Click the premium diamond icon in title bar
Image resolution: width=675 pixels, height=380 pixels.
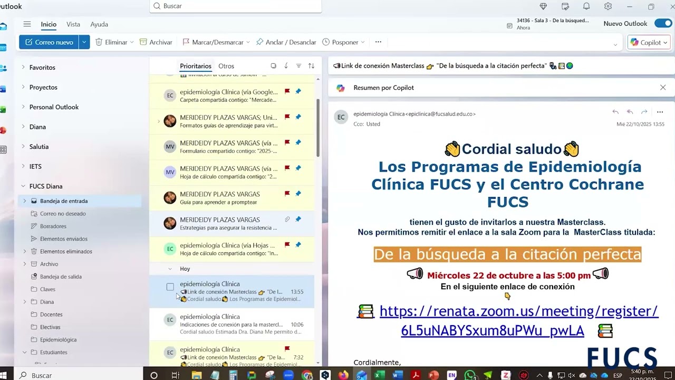click(543, 6)
